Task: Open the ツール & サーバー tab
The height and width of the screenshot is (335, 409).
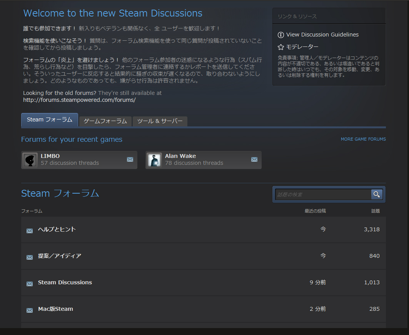Action: click(x=160, y=121)
